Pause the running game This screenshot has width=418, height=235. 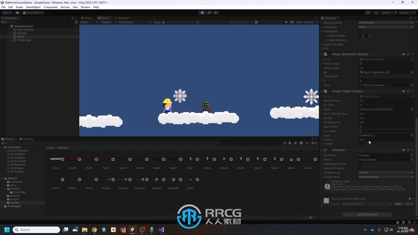[x=209, y=12]
